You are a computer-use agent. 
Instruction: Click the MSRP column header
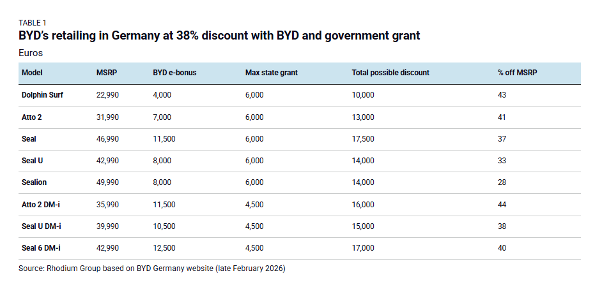click(105, 73)
